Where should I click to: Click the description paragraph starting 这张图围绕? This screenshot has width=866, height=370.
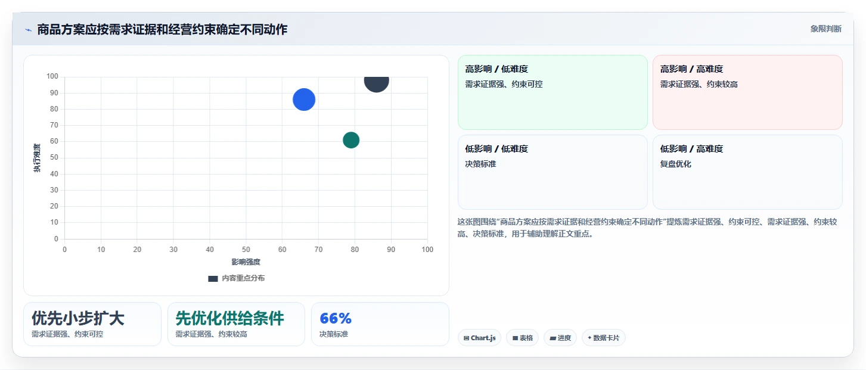[x=647, y=228]
